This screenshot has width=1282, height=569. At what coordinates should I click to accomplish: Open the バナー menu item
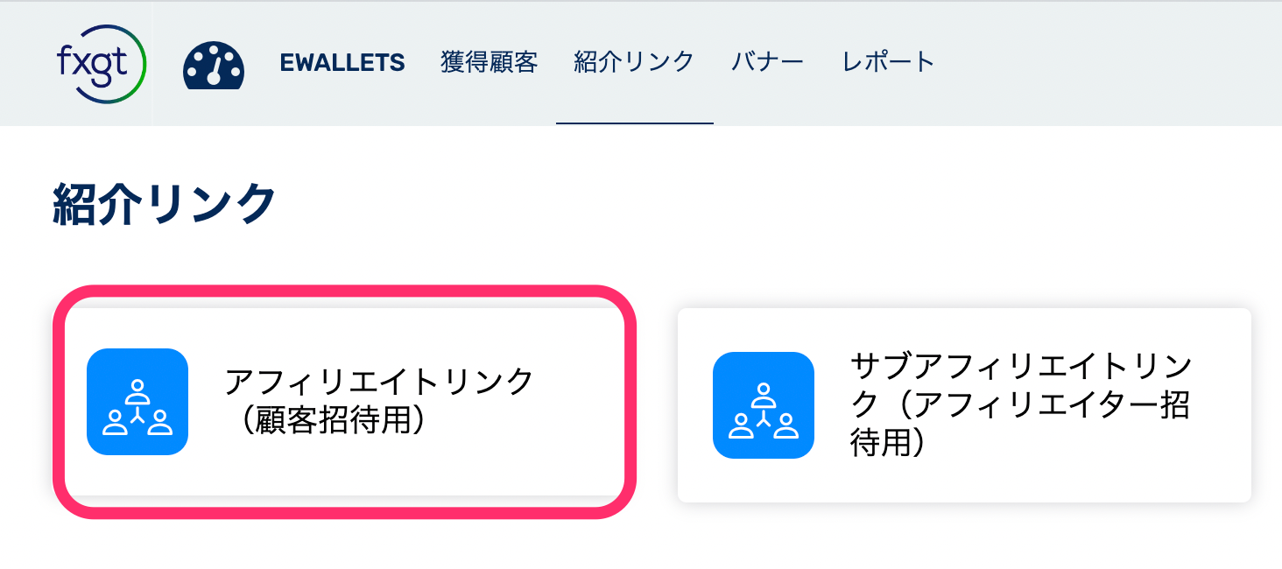[x=768, y=62]
